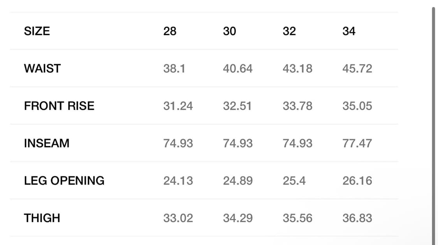Click waist value 38.1
438x245 pixels.
174,69
